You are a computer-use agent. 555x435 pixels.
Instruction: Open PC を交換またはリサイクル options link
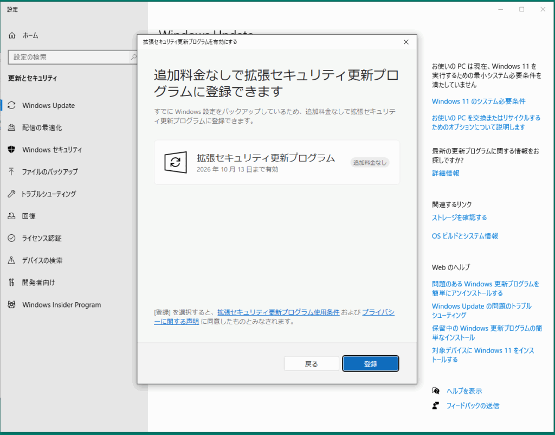[x=486, y=123]
